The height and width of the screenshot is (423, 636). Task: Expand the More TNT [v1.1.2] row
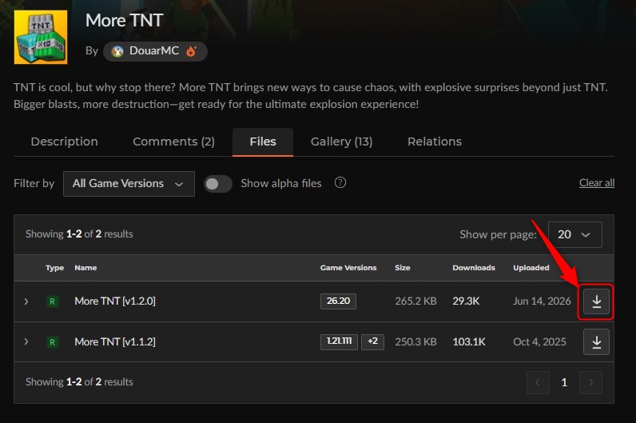click(x=26, y=341)
